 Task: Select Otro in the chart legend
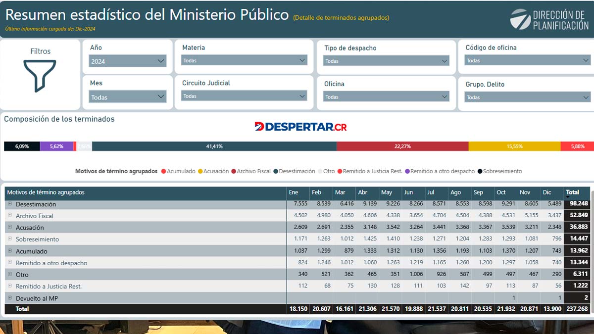(326, 171)
